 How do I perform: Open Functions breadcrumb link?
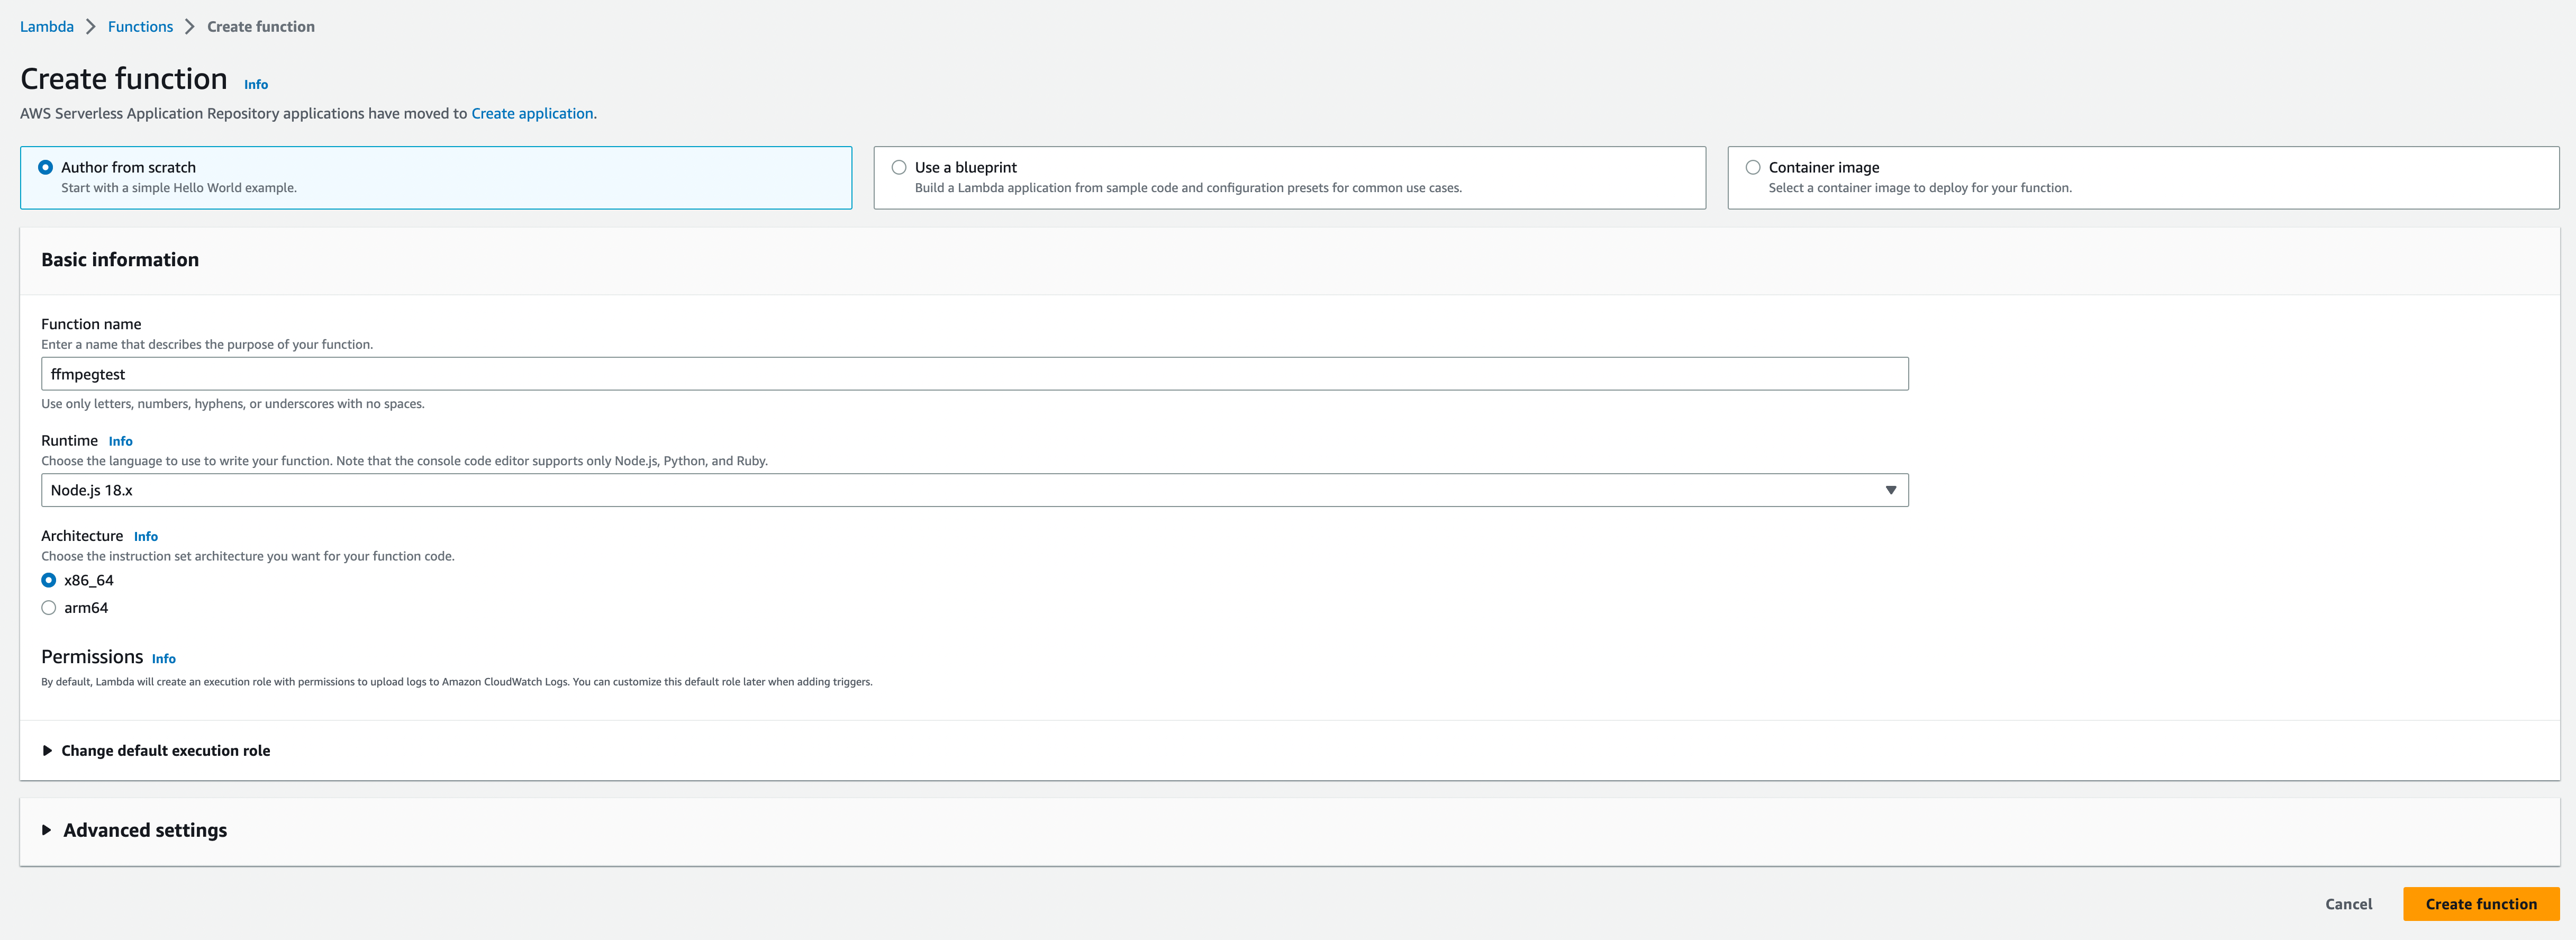[140, 27]
